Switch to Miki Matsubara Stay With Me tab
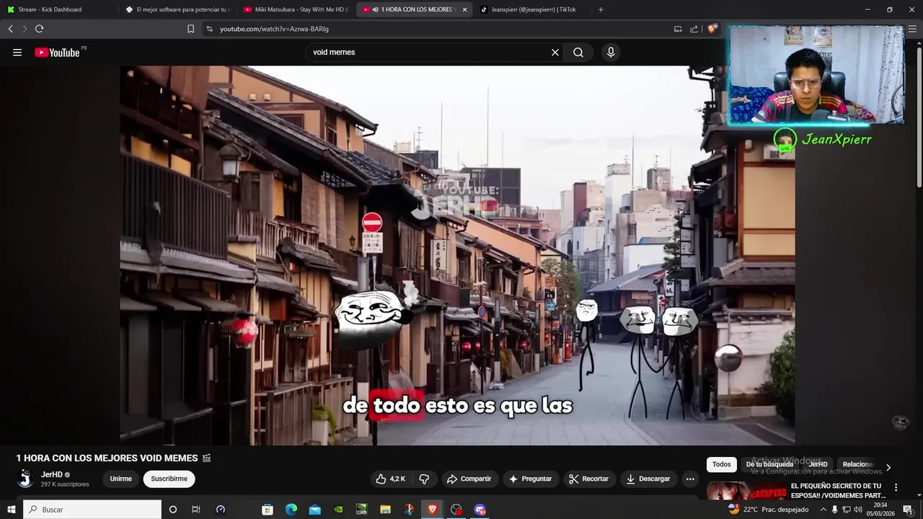The height and width of the screenshot is (519, 923). [x=296, y=9]
